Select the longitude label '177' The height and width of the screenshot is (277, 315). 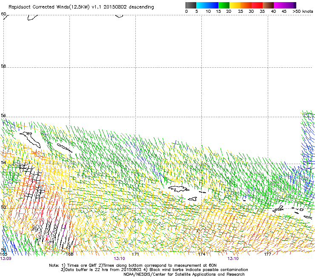point(268,254)
